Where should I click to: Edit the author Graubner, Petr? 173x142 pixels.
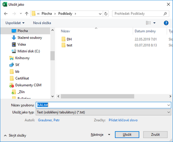click(x=49, y=120)
